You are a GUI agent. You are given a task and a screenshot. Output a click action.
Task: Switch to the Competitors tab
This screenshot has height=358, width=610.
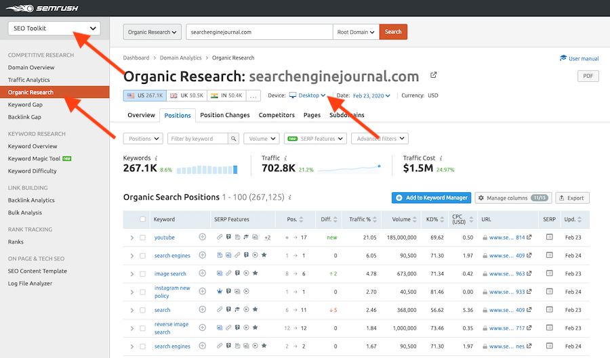(x=277, y=115)
